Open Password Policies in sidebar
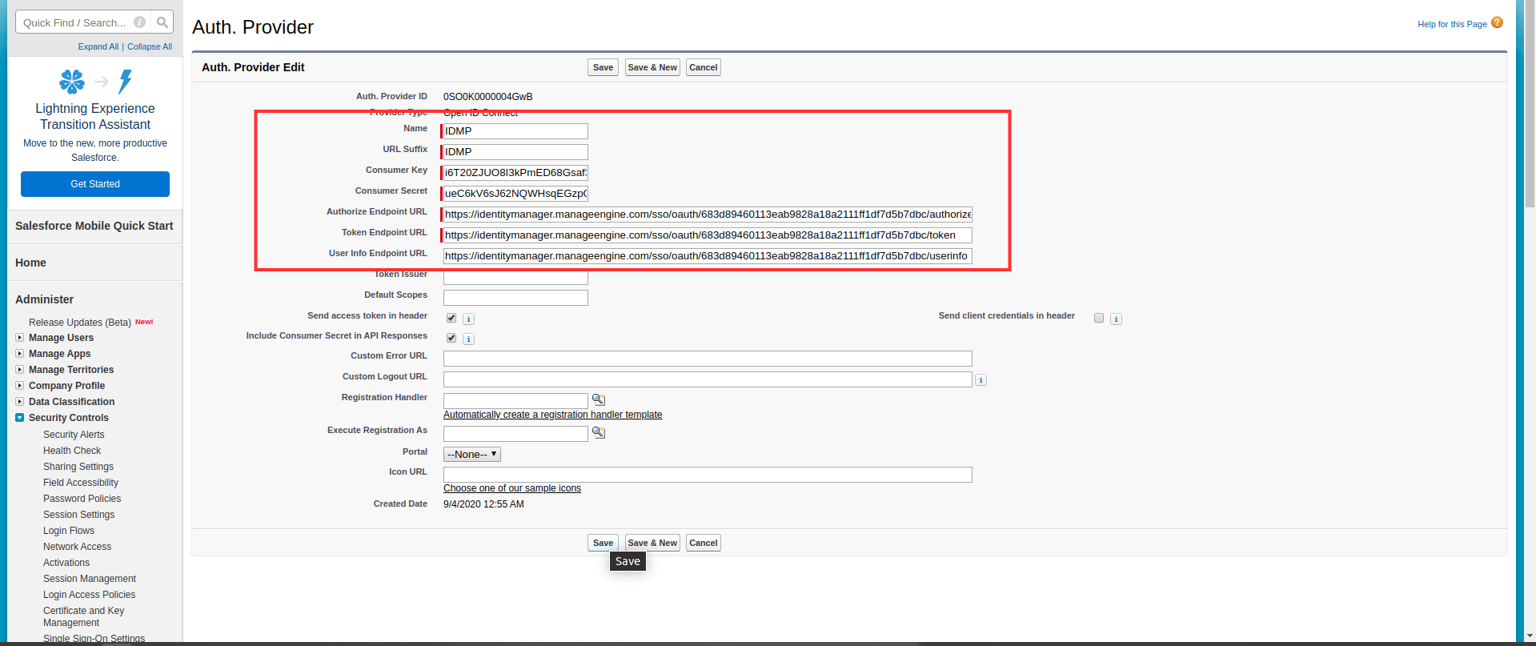1536x646 pixels. pos(82,499)
